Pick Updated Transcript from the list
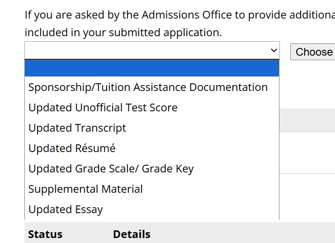This screenshot has width=335, height=243. click(77, 128)
